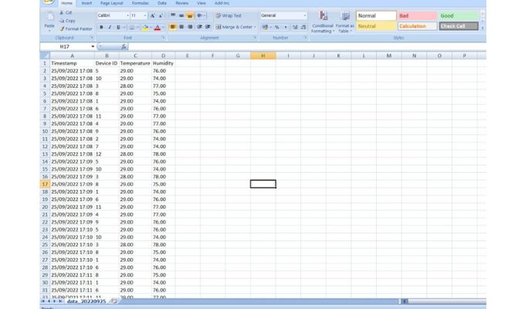Click the yellow Neutral style swatch
525x309 pixels.
374,25
